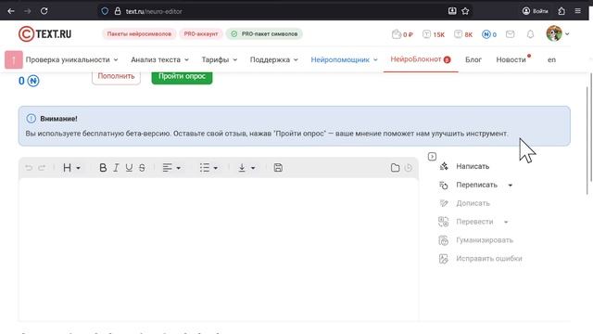Click the undo arrow in editor toolbar
The height and width of the screenshot is (334, 593).
(x=29, y=168)
